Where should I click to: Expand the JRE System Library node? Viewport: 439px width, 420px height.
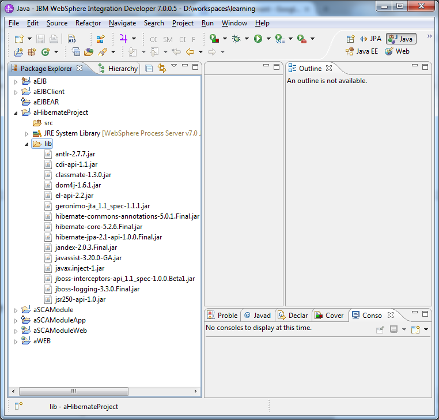[27, 134]
